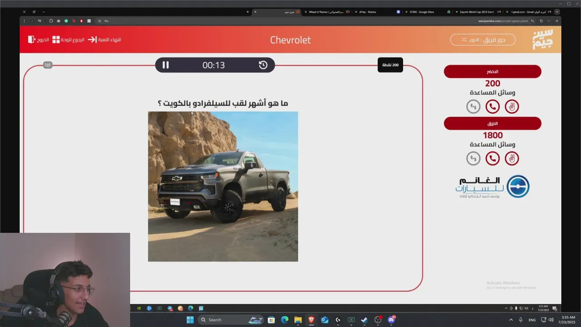581x327 pixels.
Task: Click the blue team's score 1800
Action: coord(492,135)
